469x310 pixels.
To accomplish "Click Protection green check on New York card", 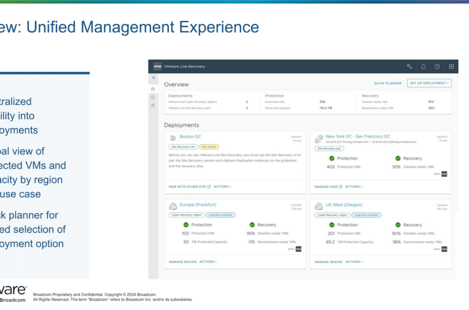I will 332,158.
